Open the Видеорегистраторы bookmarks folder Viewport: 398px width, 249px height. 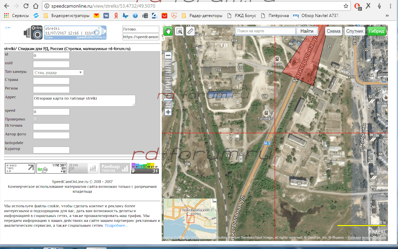[x=67, y=16]
